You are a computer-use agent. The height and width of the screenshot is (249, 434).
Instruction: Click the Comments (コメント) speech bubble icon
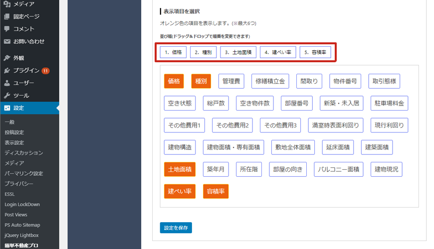pyautogui.click(x=7, y=29)
